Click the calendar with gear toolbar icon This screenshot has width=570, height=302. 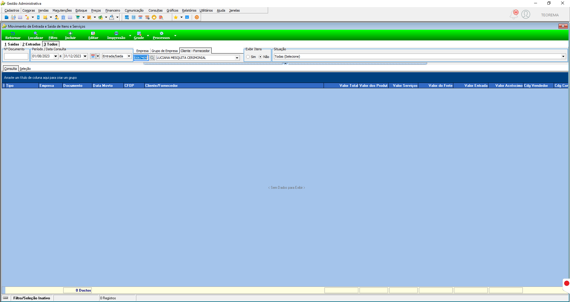pos(147,17)
